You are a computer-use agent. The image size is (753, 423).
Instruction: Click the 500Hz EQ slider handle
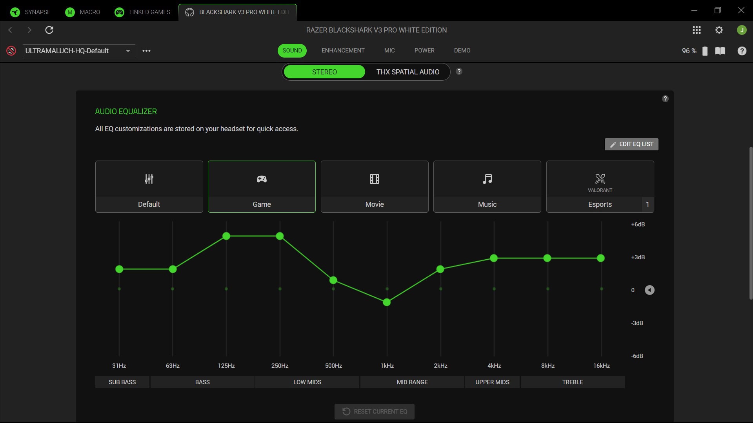333,280
